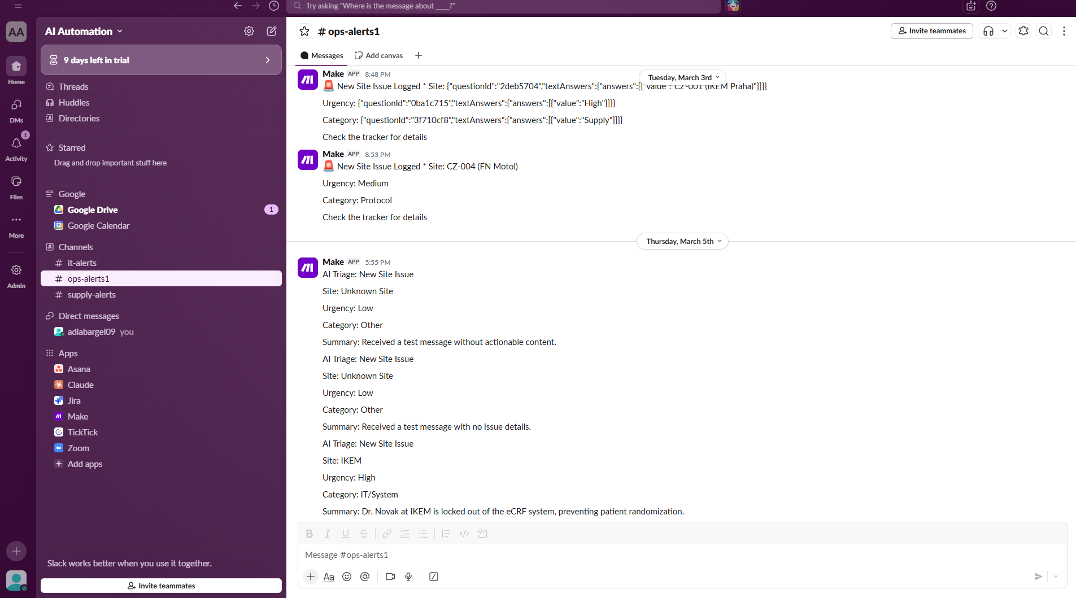Expand the AI Automation workspace menu

[84, 32]
